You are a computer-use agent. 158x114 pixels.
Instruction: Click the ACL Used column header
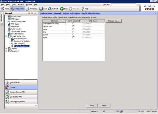(93, 21)
